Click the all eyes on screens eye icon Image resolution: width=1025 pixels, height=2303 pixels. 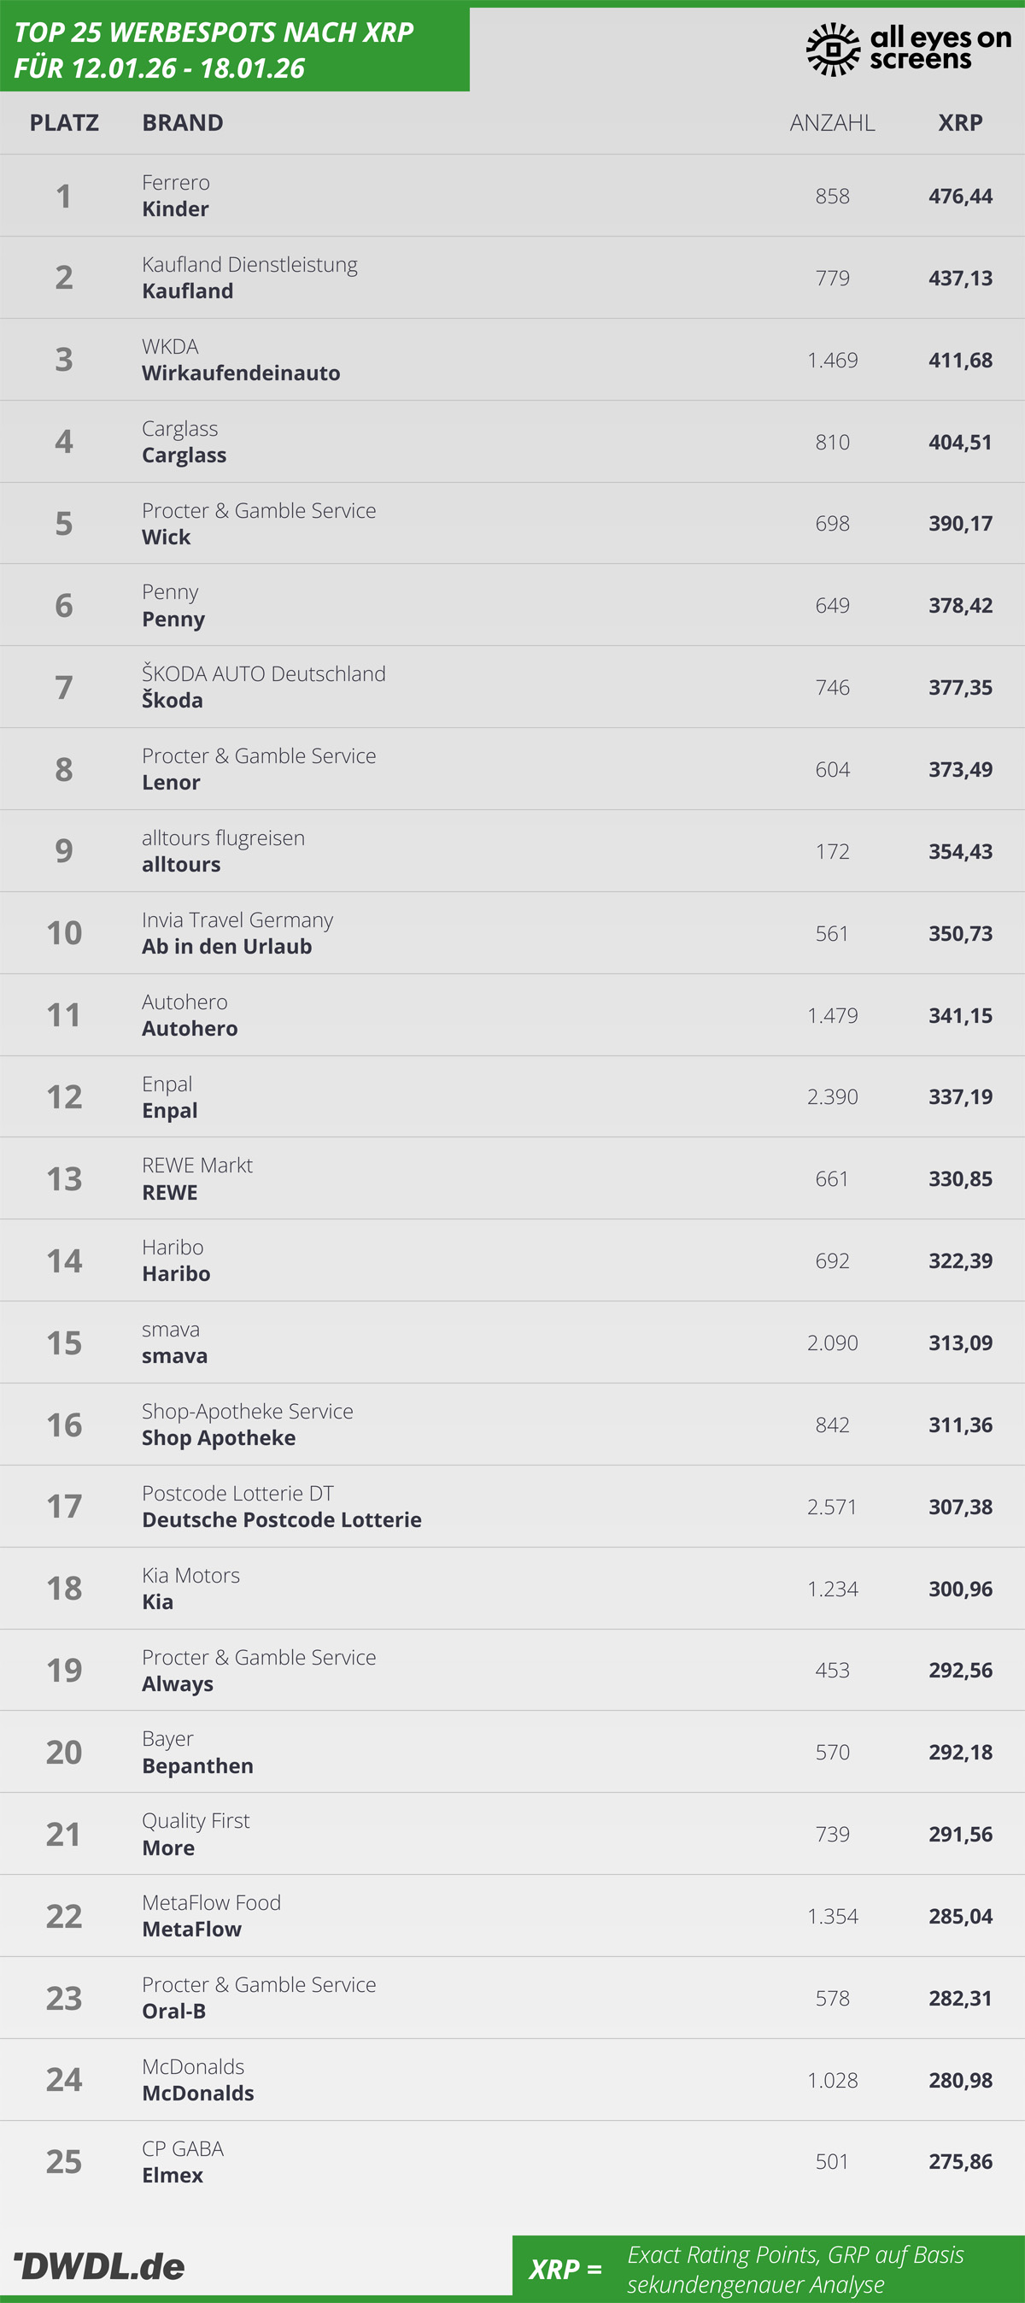pyautogui.click(x=832, y=50)
